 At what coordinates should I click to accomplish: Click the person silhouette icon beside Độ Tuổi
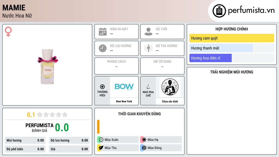[148, 32]
